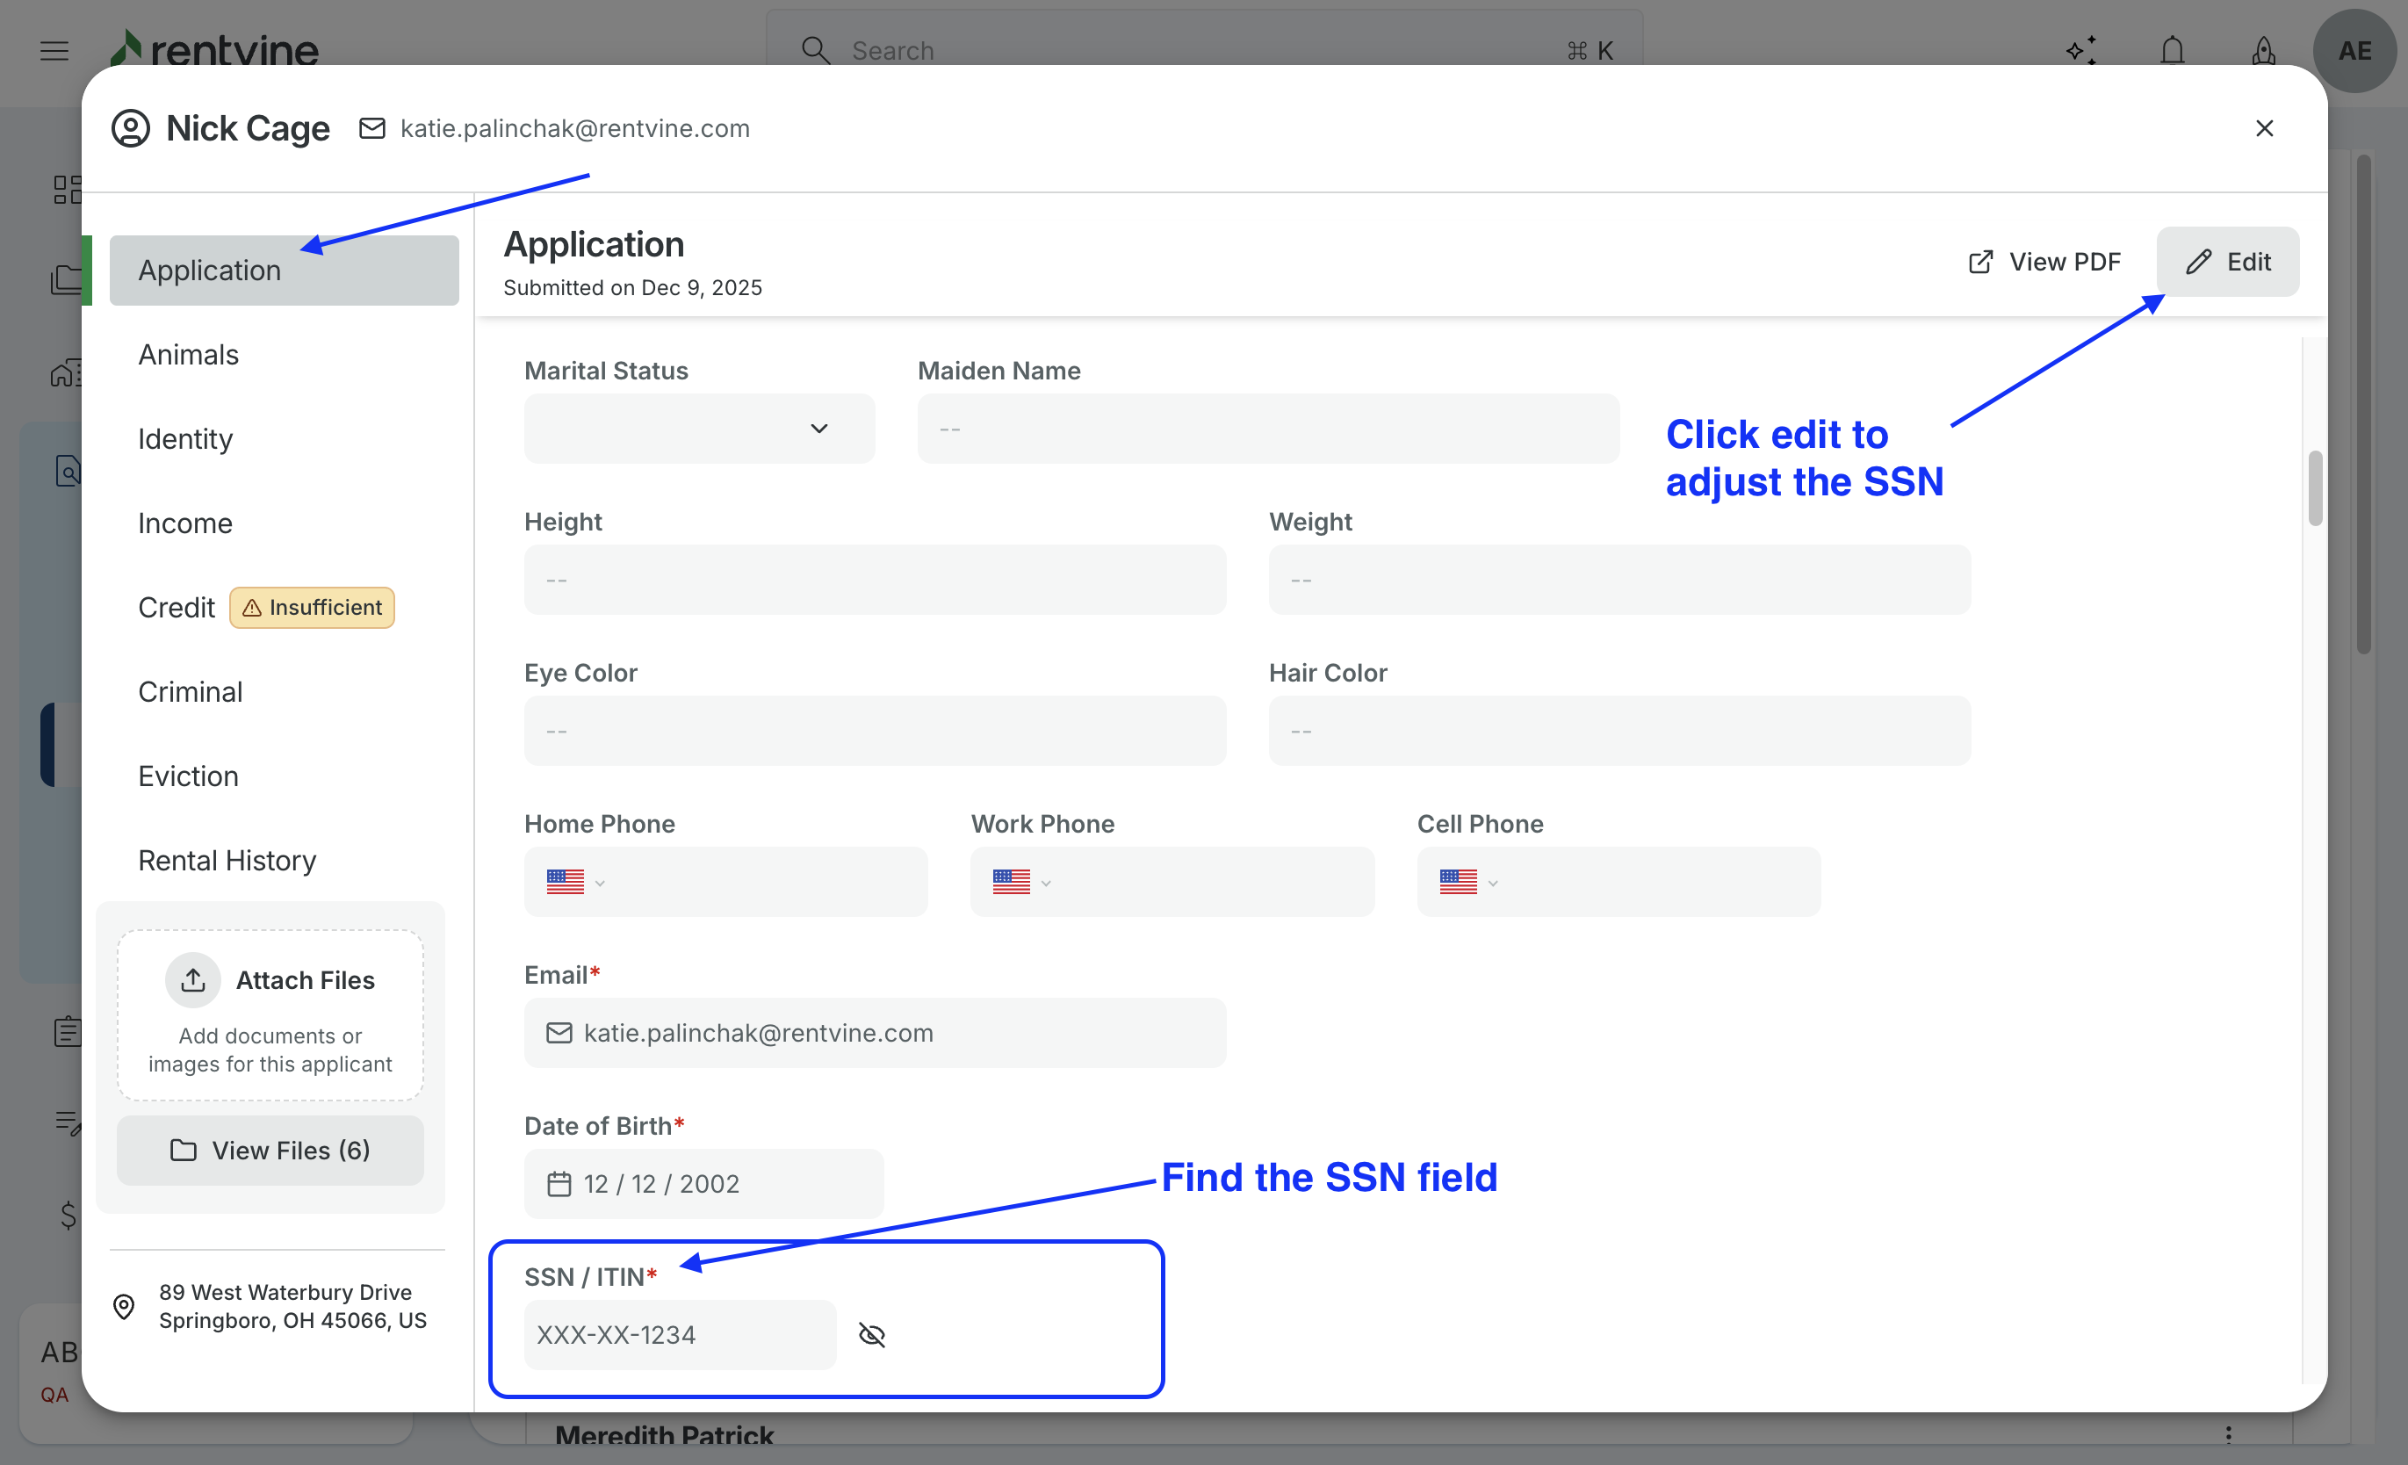This screenshot has height=1465, width=2408.
Task: Click the Edit pencil button
Action: pyautogui.click(x=2227, y=262)
